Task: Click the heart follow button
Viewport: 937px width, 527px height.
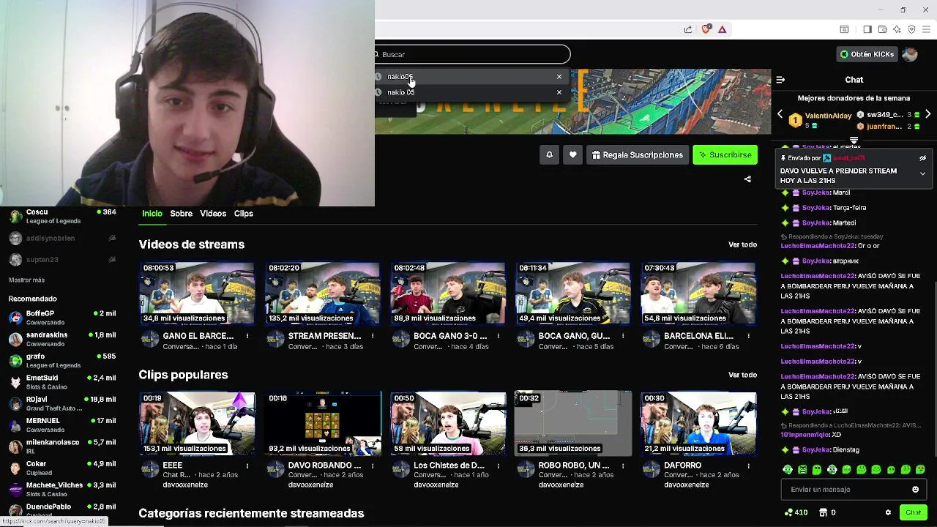Action: (x=573, y=155)
